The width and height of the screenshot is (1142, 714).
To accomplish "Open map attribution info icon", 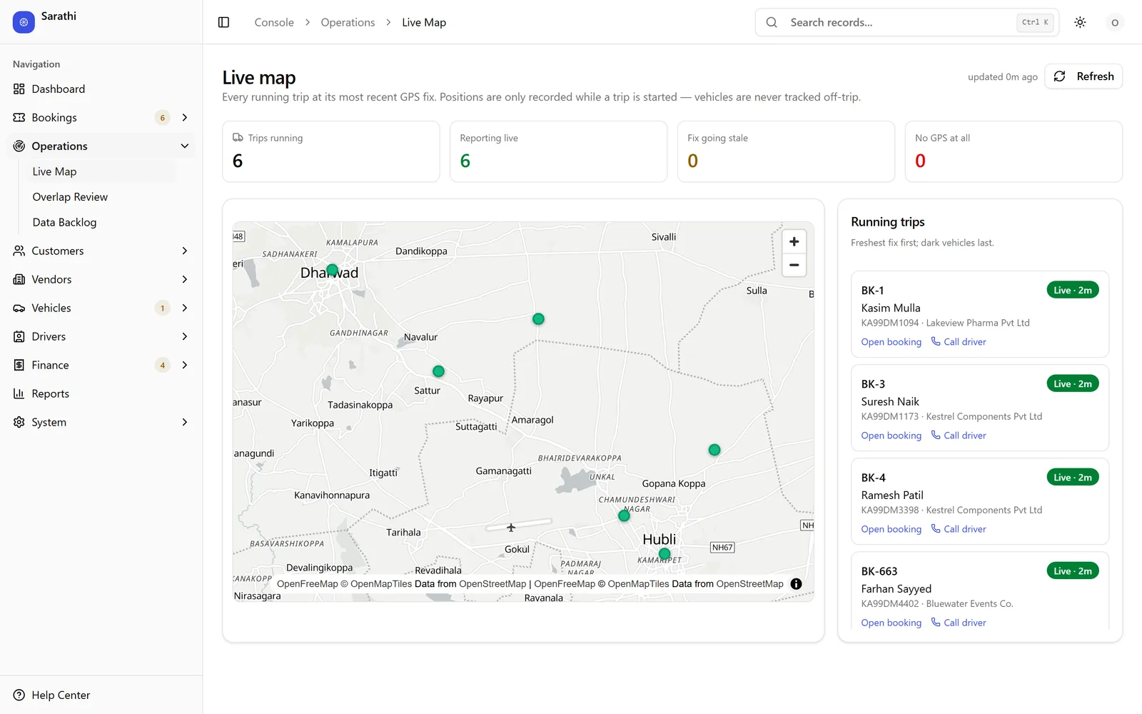I will pyautogui.click(x=797, y=584).
